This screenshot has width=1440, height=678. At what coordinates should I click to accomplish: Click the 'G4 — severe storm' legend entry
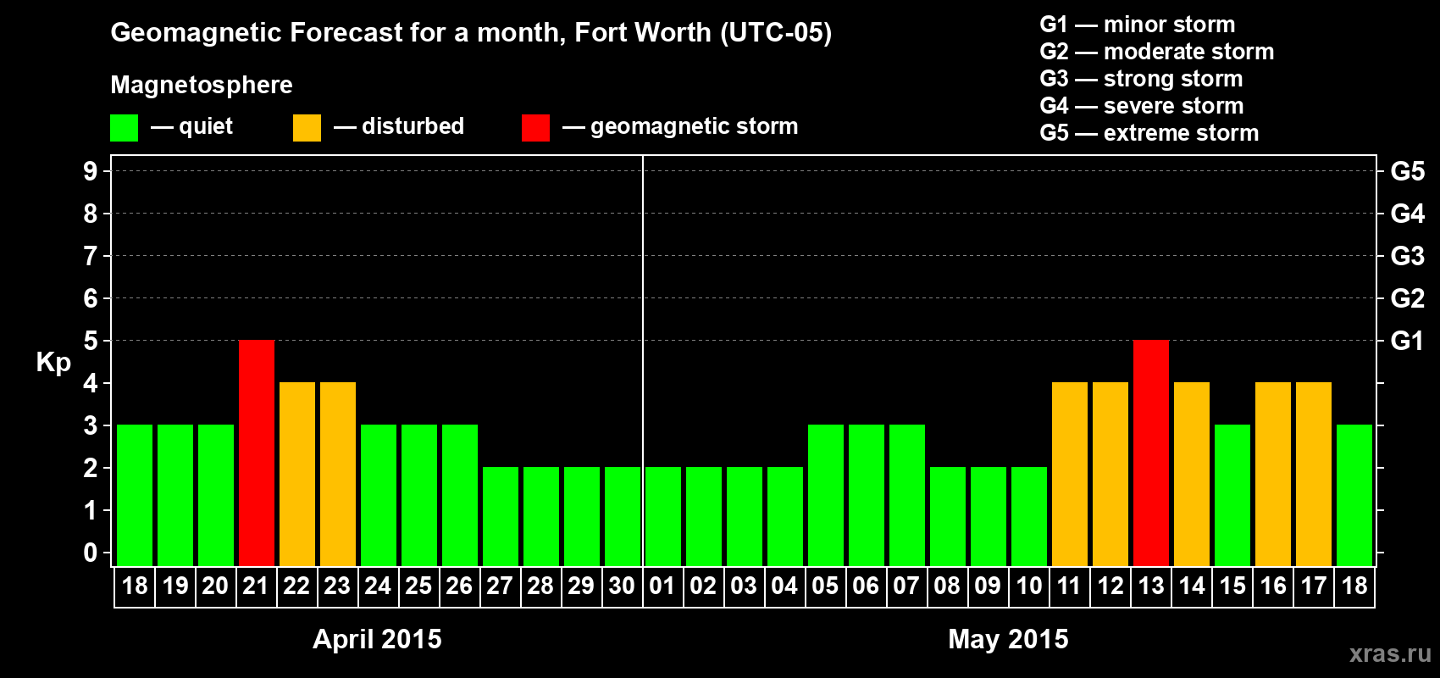(1142, 106)
